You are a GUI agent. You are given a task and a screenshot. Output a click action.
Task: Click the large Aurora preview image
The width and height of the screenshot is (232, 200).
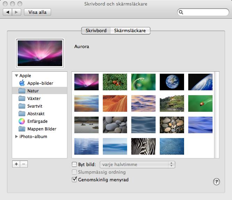pyautogui.click(x=40, y=53)
